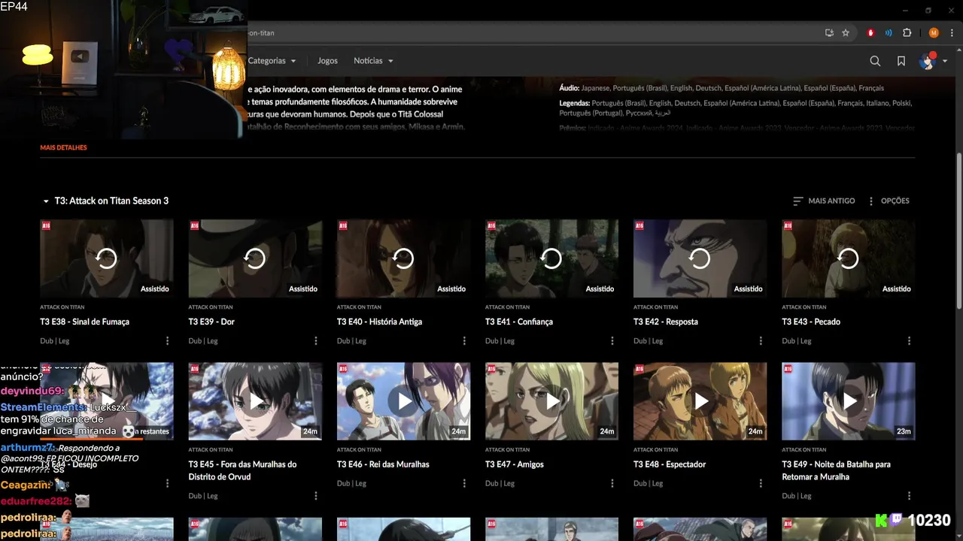This screenshot has height=541, width=963.
Task: Bookmark this page with the star icon
Action: (x=846, y=33)
